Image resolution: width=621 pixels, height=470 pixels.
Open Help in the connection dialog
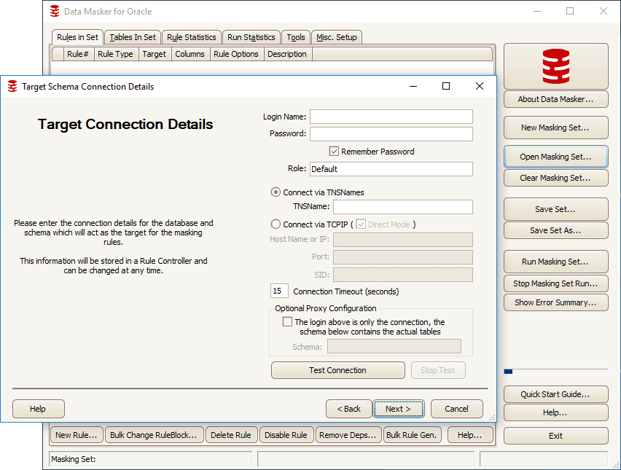[38, 409]
